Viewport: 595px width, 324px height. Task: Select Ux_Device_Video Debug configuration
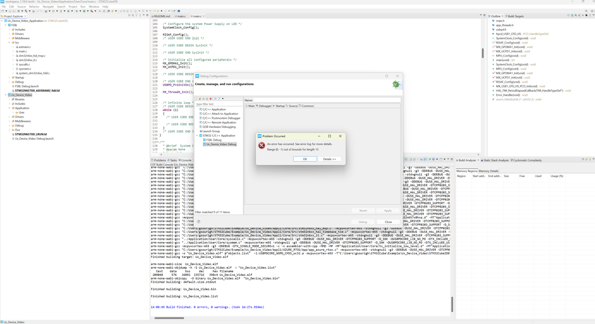(x=220, y=144)
